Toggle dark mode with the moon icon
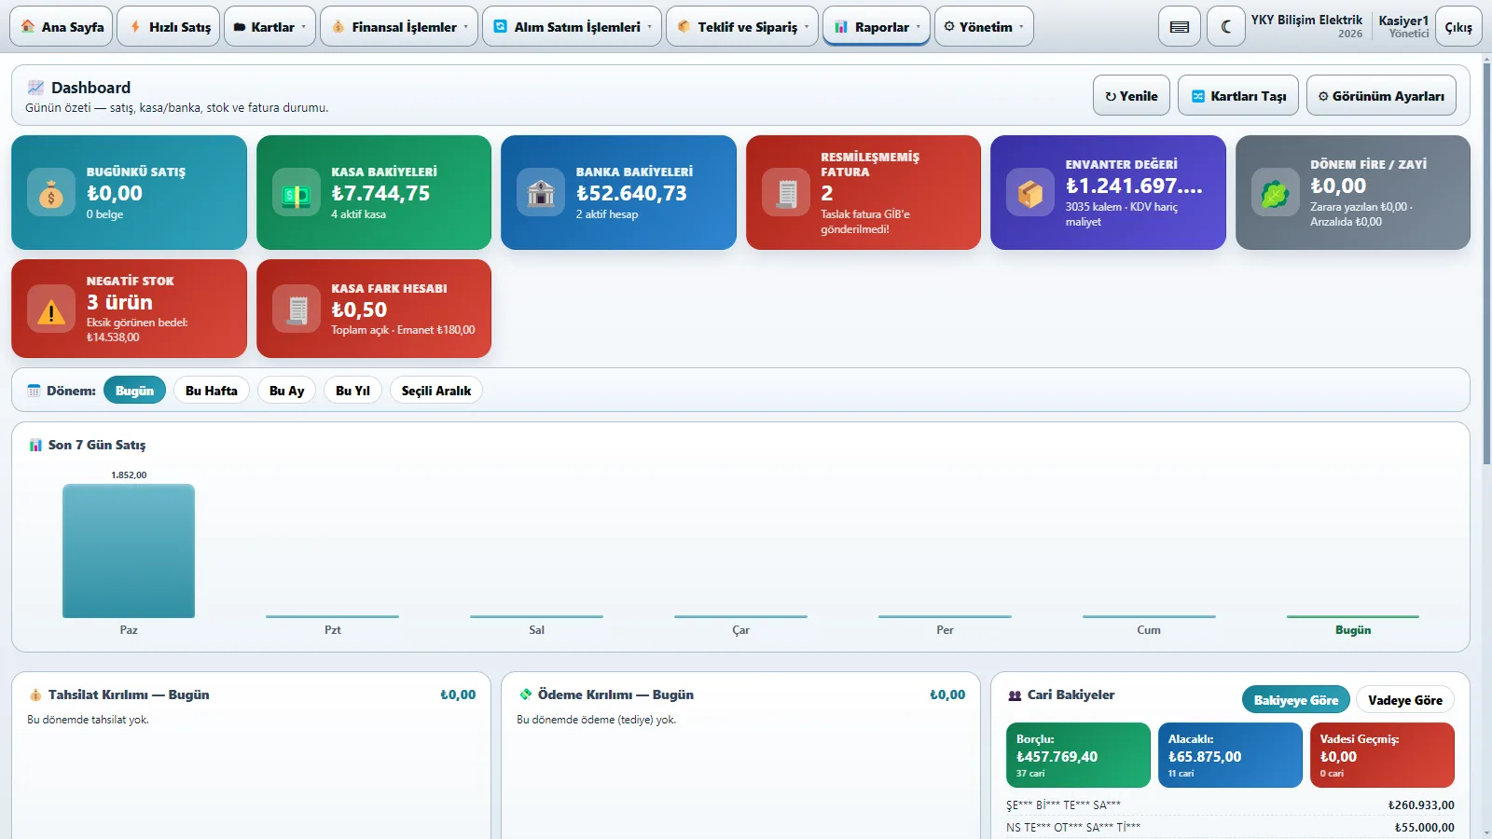1492x839 pixels. pos(1226,27)
